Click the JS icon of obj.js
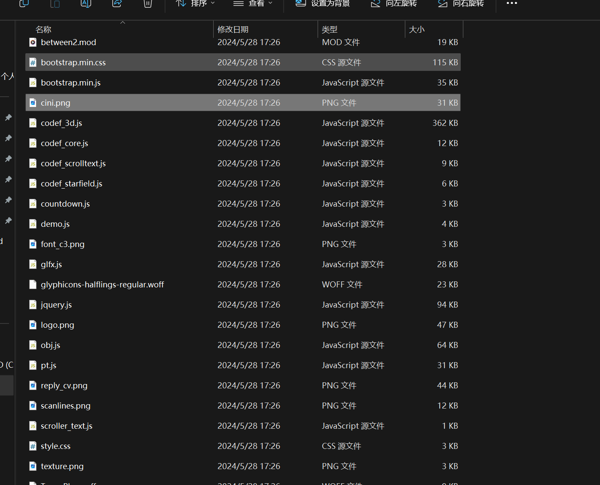The width and height of the screenshot is (600, 485). point(33,345)
